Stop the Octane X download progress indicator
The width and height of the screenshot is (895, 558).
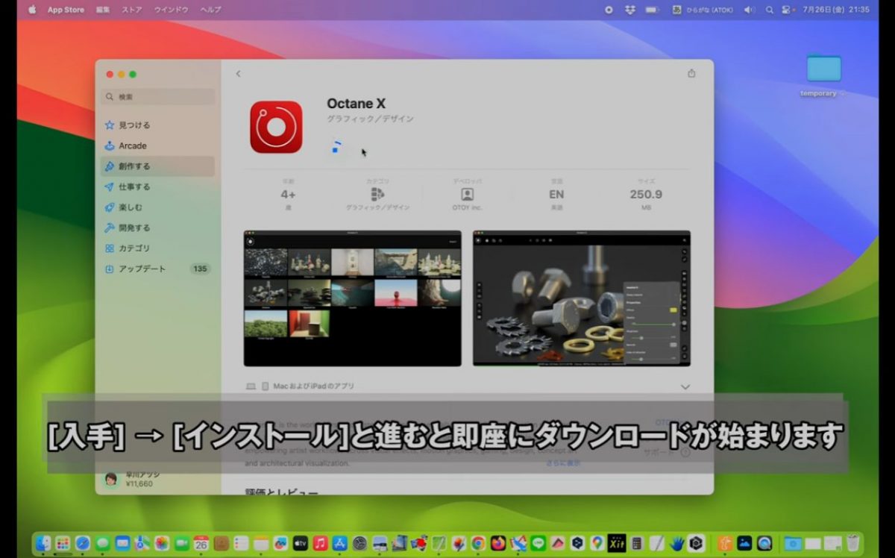pos(336,146)
